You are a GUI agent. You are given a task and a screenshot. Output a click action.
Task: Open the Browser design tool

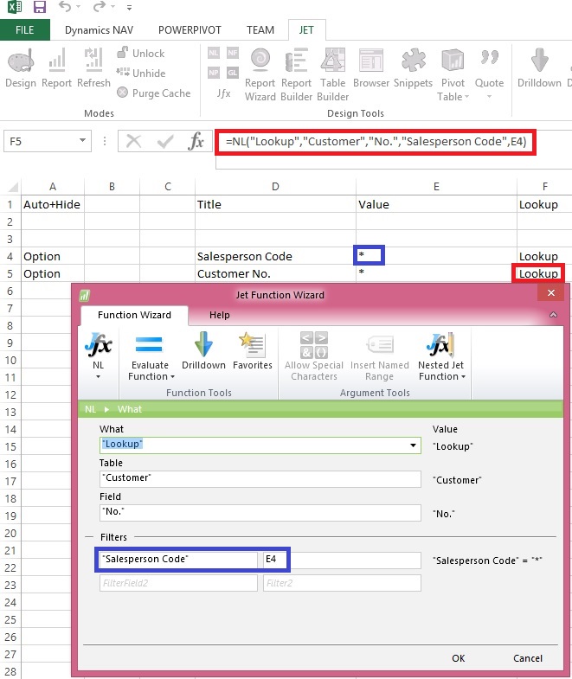click(371, 67)
